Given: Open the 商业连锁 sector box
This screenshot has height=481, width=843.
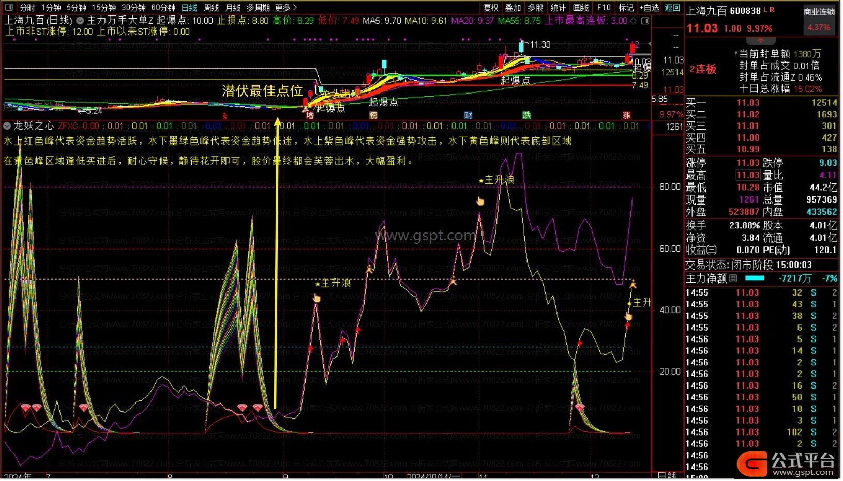Looking at the screenshot, I should (819, 20).
